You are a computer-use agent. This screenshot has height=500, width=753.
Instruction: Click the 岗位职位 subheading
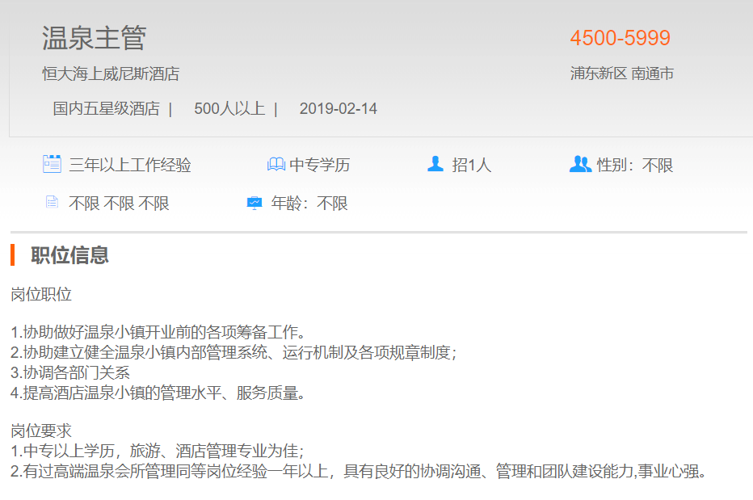coord(41,294)
